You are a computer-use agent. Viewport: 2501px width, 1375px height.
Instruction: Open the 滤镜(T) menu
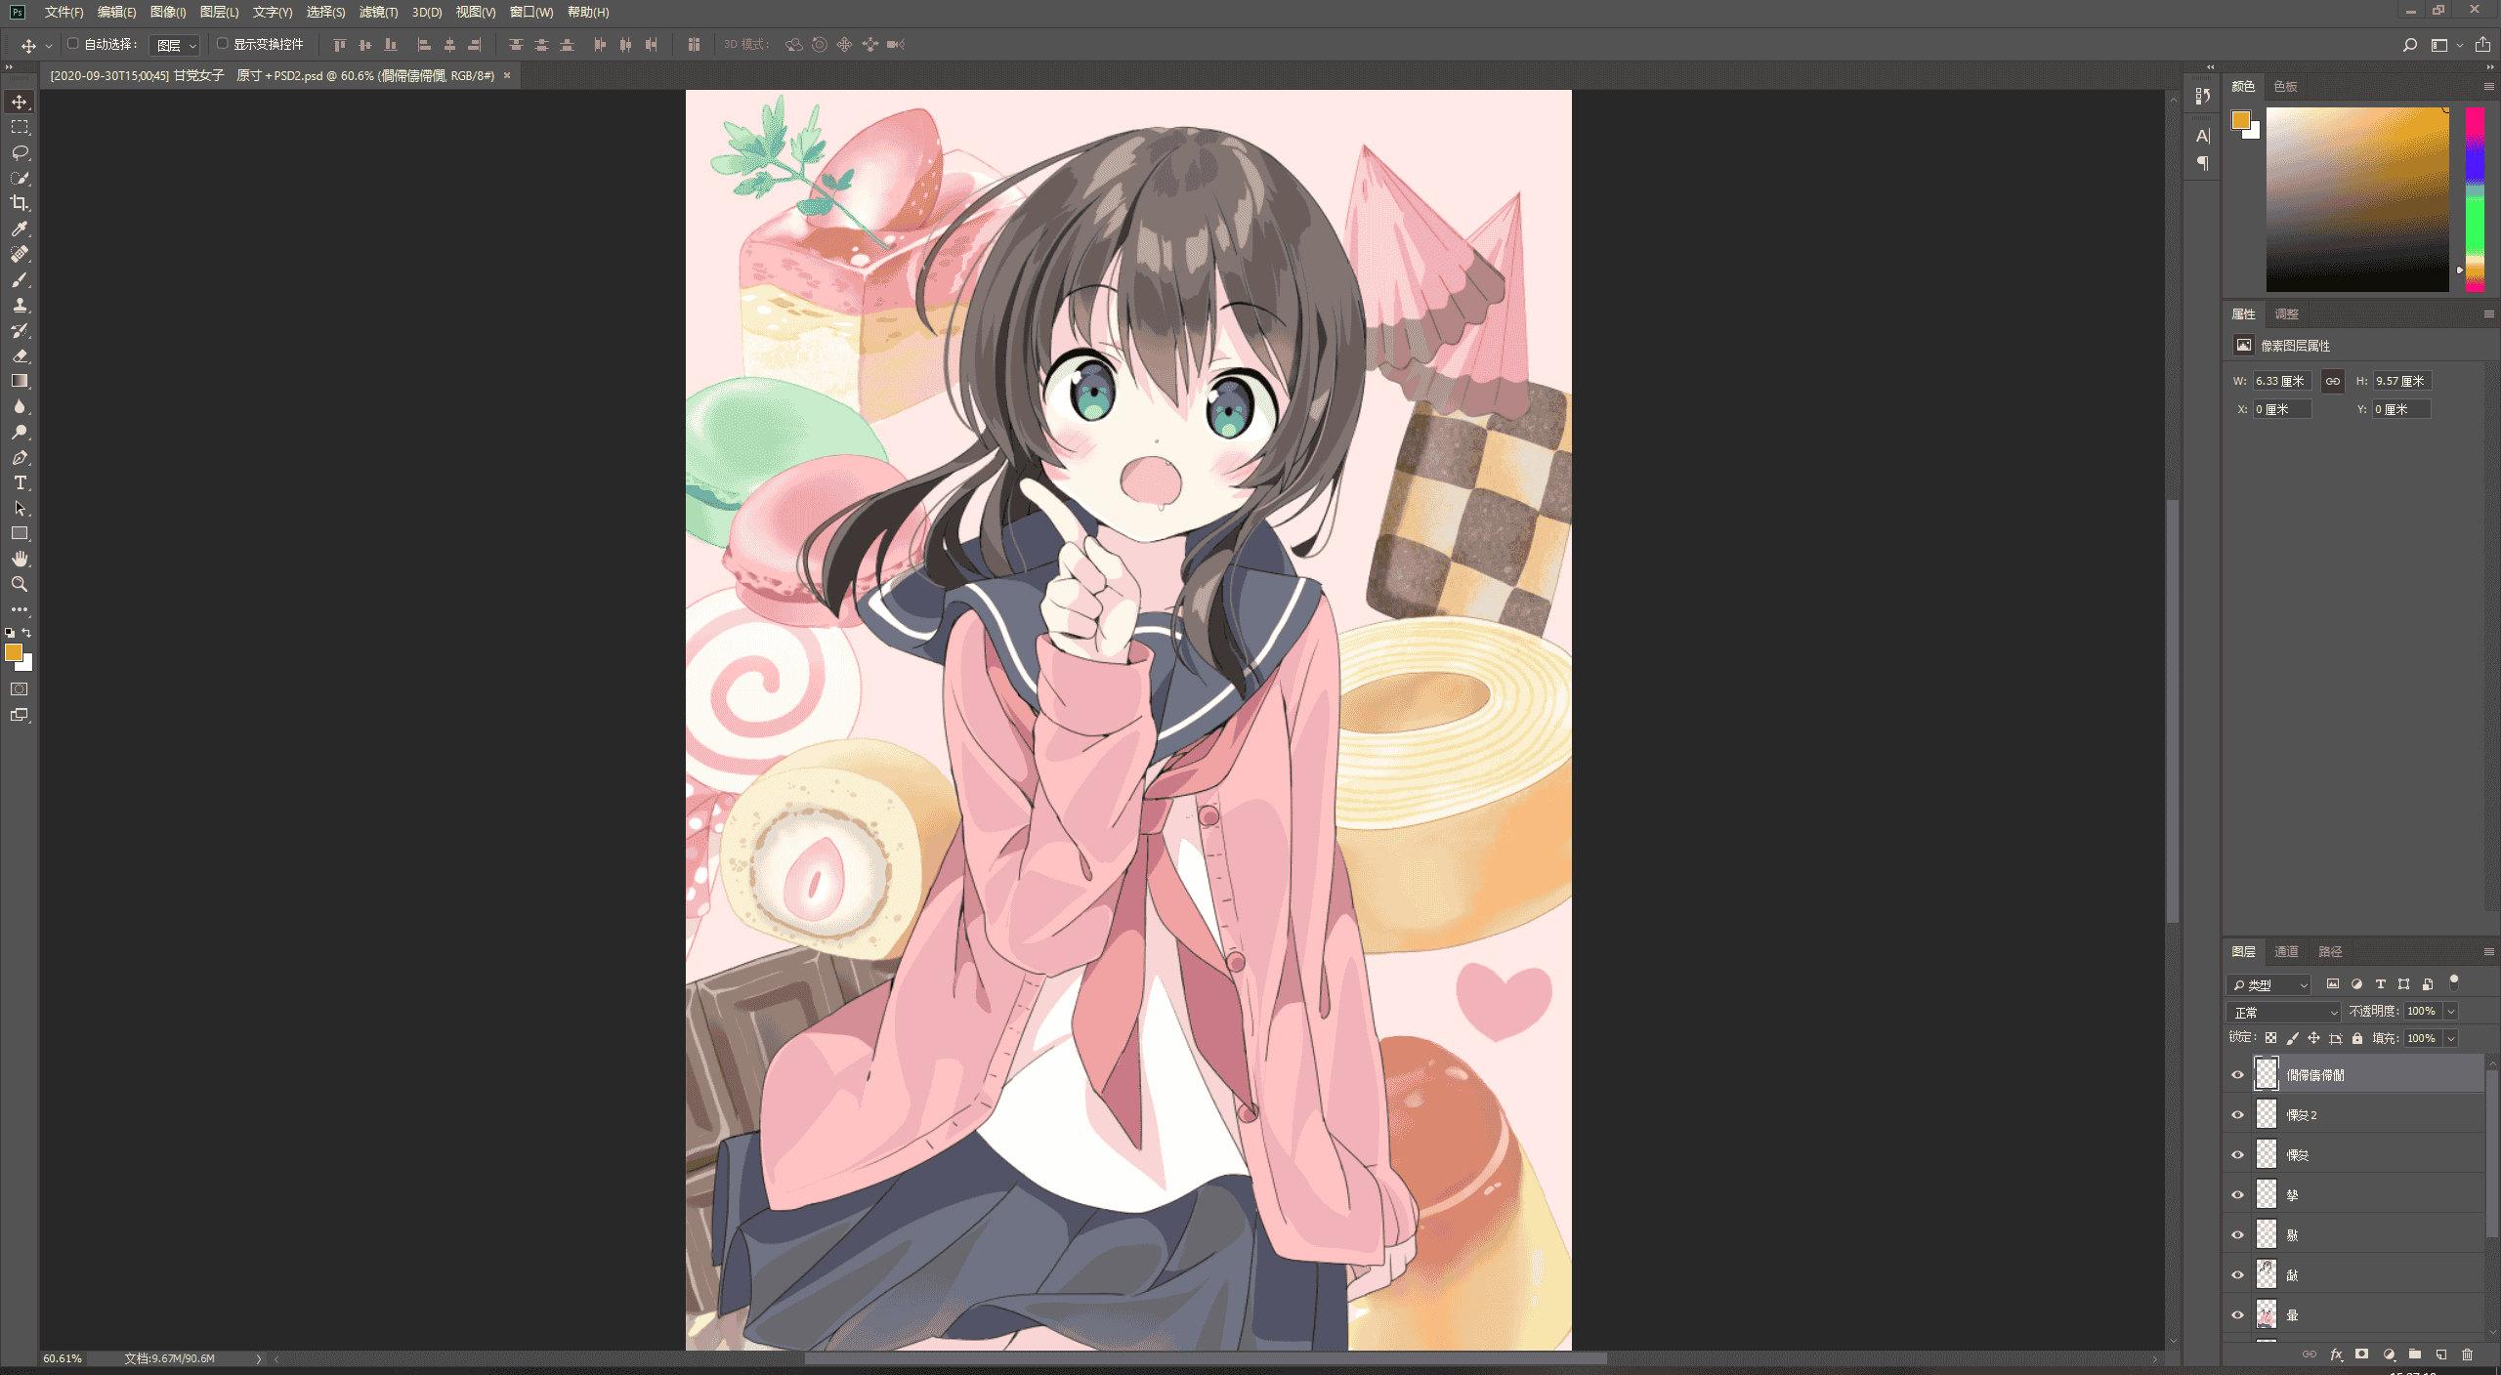point(378,12)
